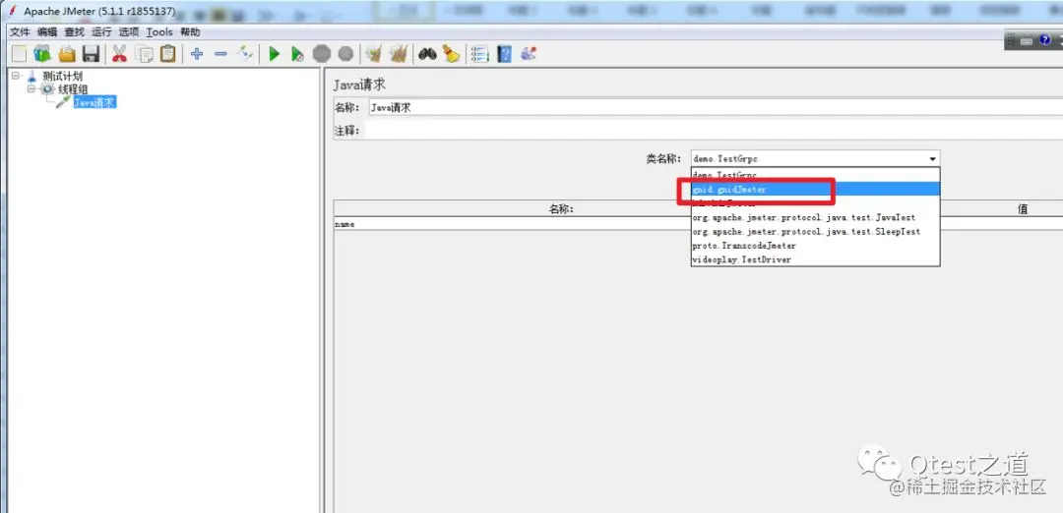Screen dimensions: 1063x513
Task: Collapse all nodes with minus icon
Action: click(220, 53)
